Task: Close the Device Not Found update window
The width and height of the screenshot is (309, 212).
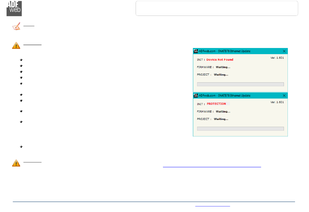Action: point(284,51)
